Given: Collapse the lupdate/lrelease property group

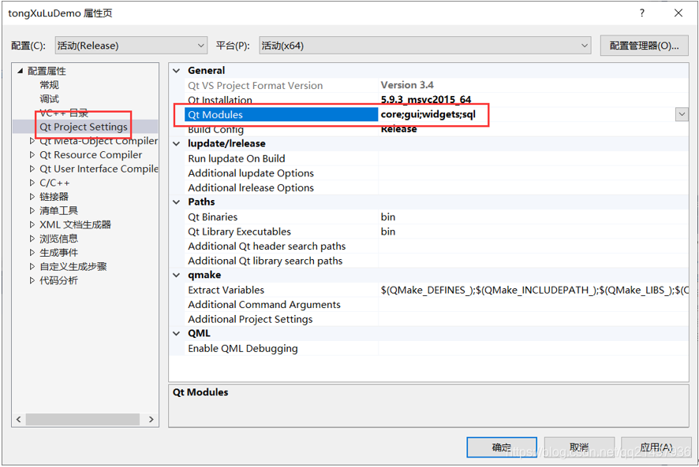Looking at the screenshot, I should pos(177,144).
